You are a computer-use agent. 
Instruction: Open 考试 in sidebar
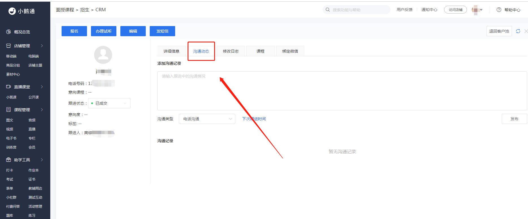pyautogui.click(x=10, y=179)
